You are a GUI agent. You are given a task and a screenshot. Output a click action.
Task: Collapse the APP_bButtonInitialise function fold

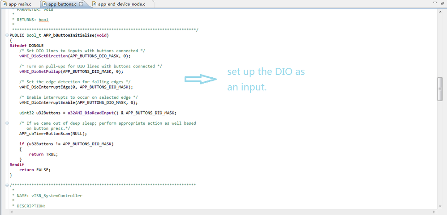(7, 35)
